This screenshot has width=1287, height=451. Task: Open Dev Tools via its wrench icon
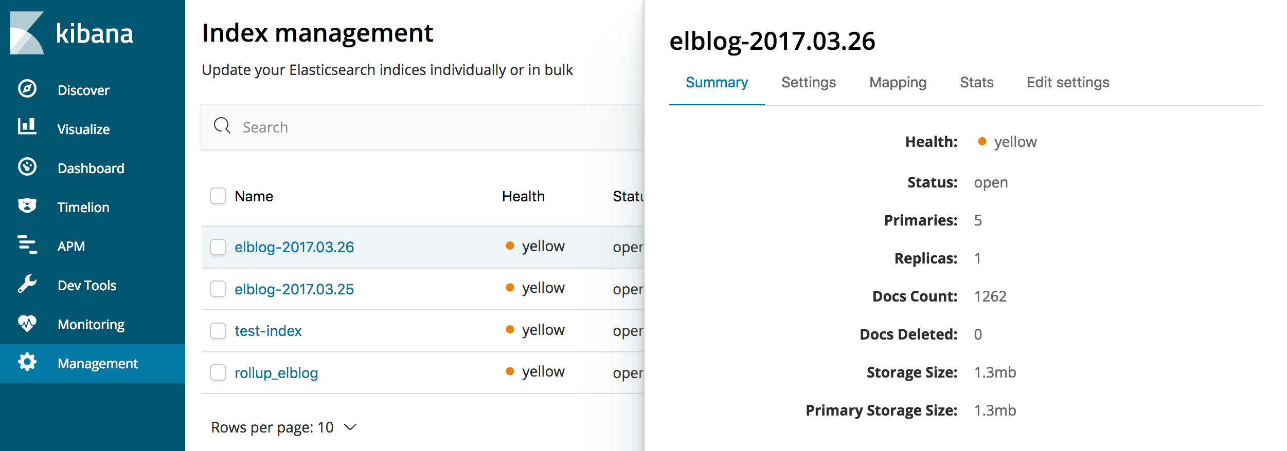pos(27,284)
